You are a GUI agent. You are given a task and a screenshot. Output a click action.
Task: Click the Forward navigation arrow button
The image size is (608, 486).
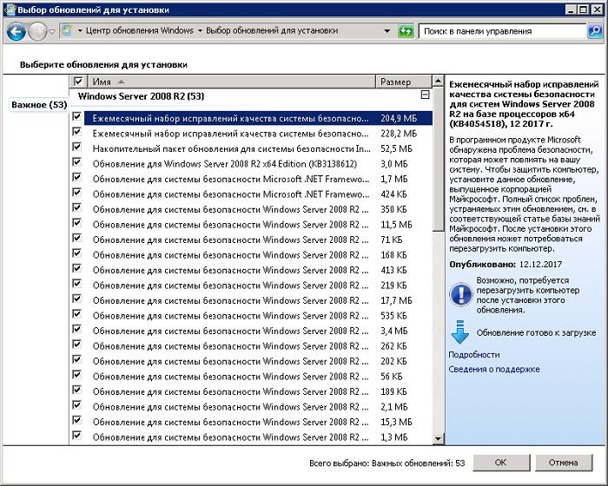coord(37,32)
